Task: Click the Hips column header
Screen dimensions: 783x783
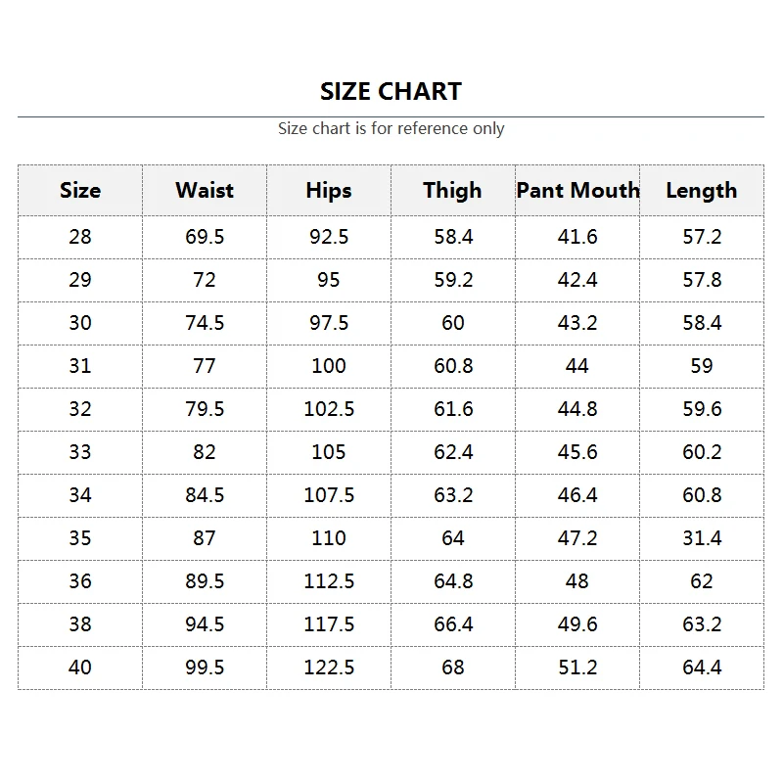Action: (329, 190)
